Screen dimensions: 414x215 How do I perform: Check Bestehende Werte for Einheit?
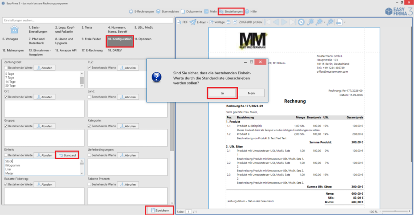click(6, 155)
